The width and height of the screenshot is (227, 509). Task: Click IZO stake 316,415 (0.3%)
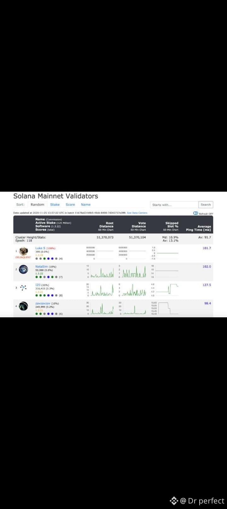[45, 288]
